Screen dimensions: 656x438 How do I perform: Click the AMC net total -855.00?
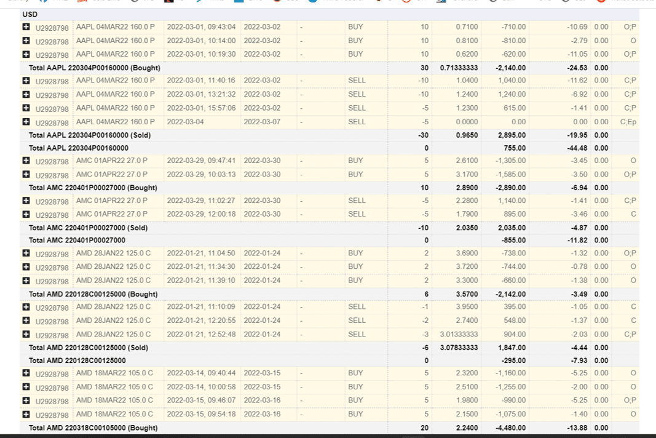point(514,241)
